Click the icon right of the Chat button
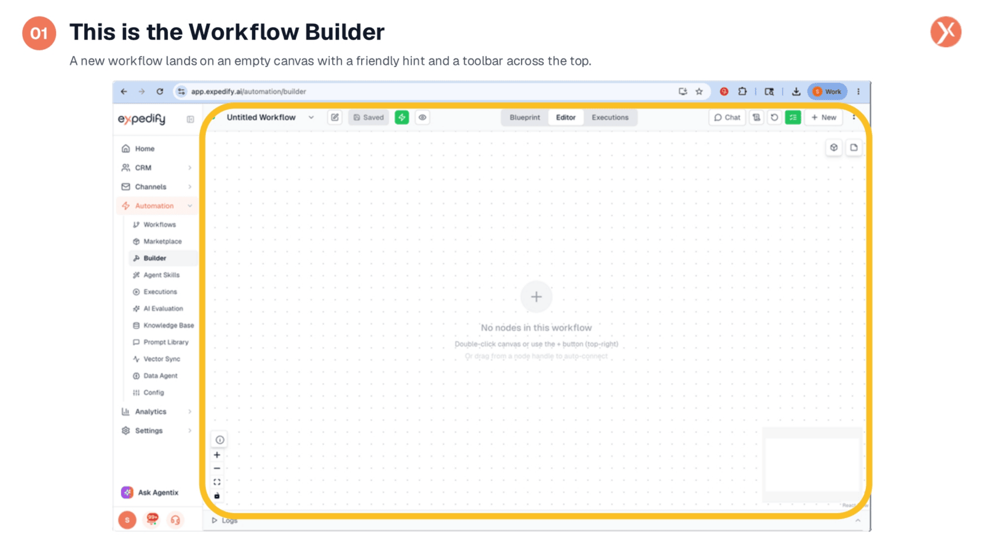984x553 pixels. point(756,117)
